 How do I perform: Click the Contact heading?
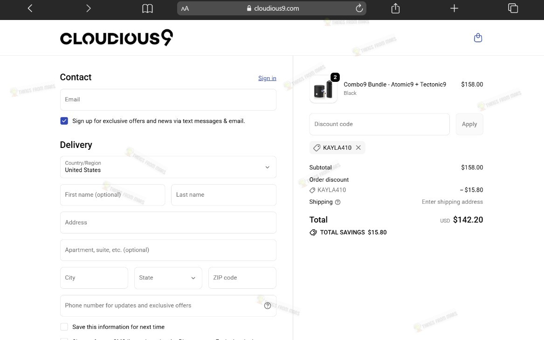click(x=76, y=77)
